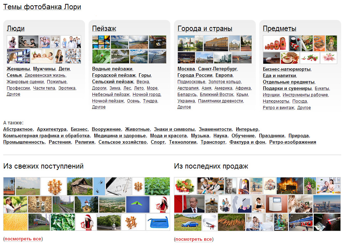The image size is (344, 245).
Task: Open the vegetables and fruit thumbnail
Action: [x=185, y=186]
